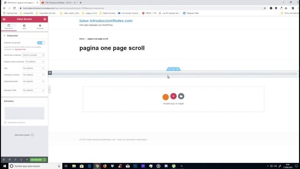Open the Alto dropdown
Screen dimensions: 300x169
tap(33, 68)
